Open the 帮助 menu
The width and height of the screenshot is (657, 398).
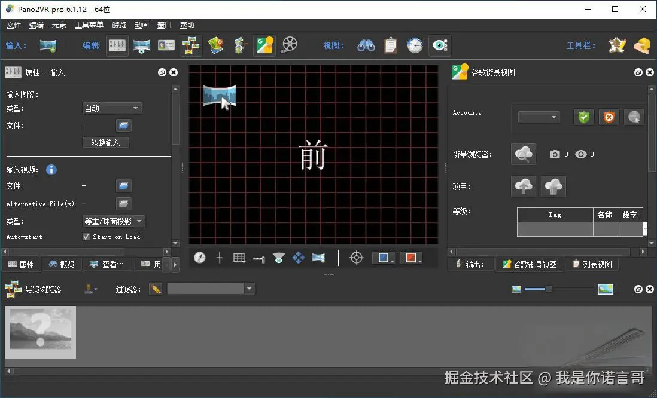click(187, 25)
